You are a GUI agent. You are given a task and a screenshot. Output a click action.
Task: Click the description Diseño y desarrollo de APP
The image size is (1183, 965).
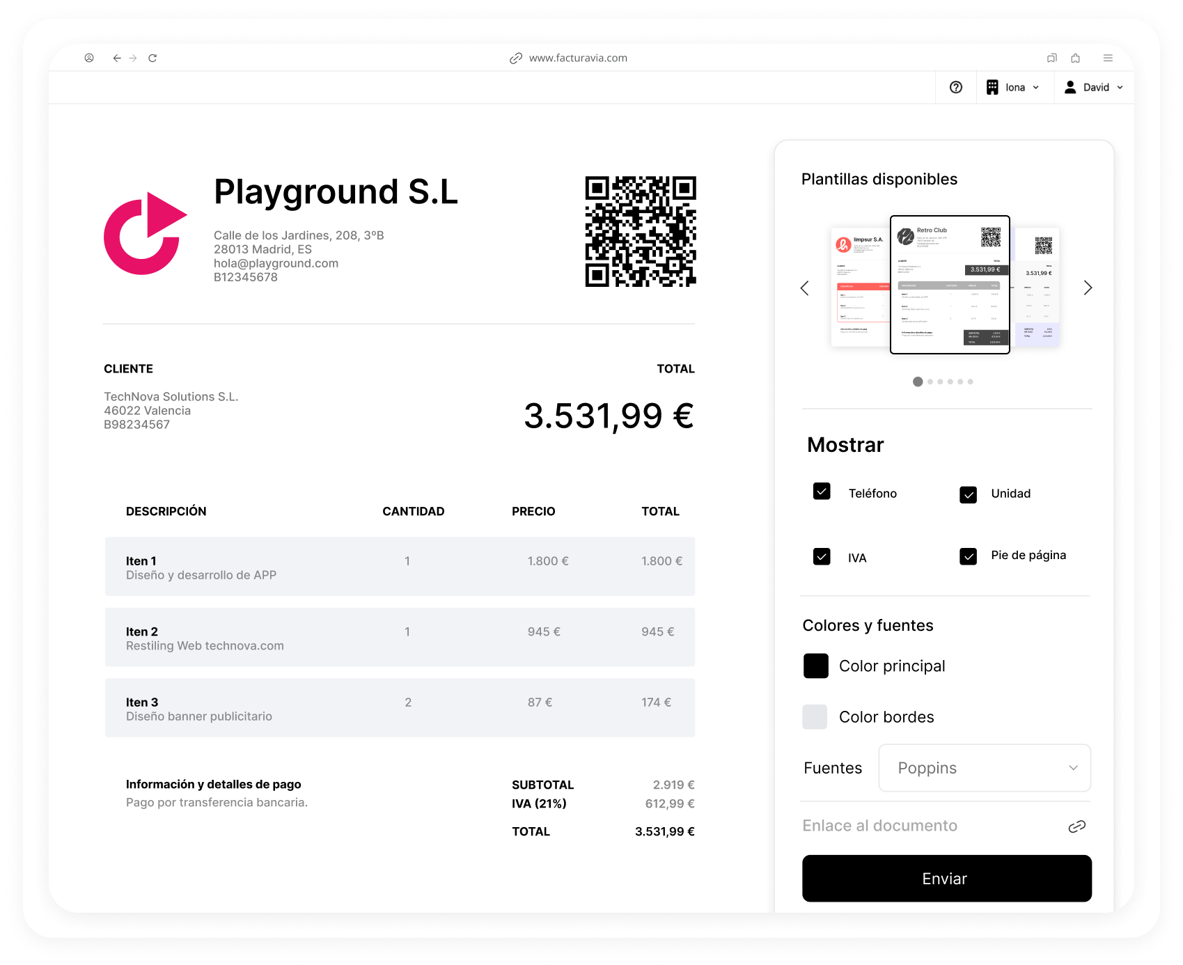click(x=201, y=575)
